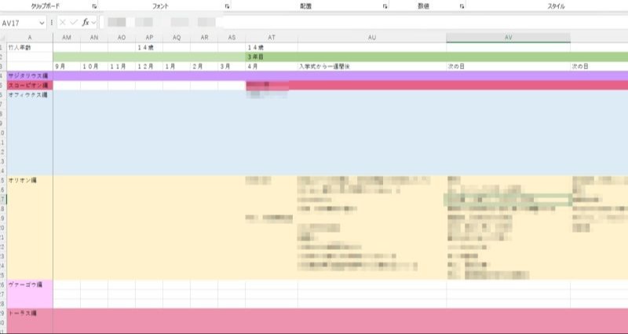Click the Insert Function fx icon
628x334 pixels.
point(86,23)
